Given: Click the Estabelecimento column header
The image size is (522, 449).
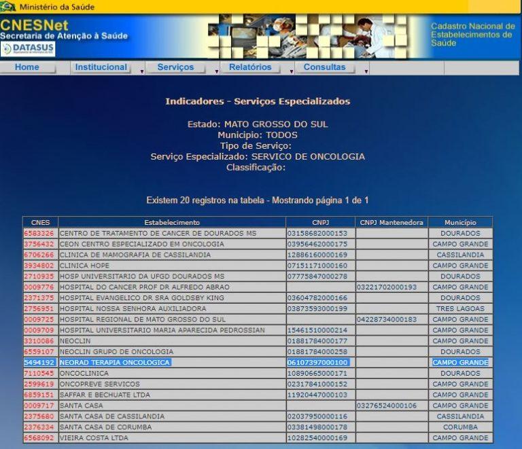Looking at the screenshot, I should [172, 222].
